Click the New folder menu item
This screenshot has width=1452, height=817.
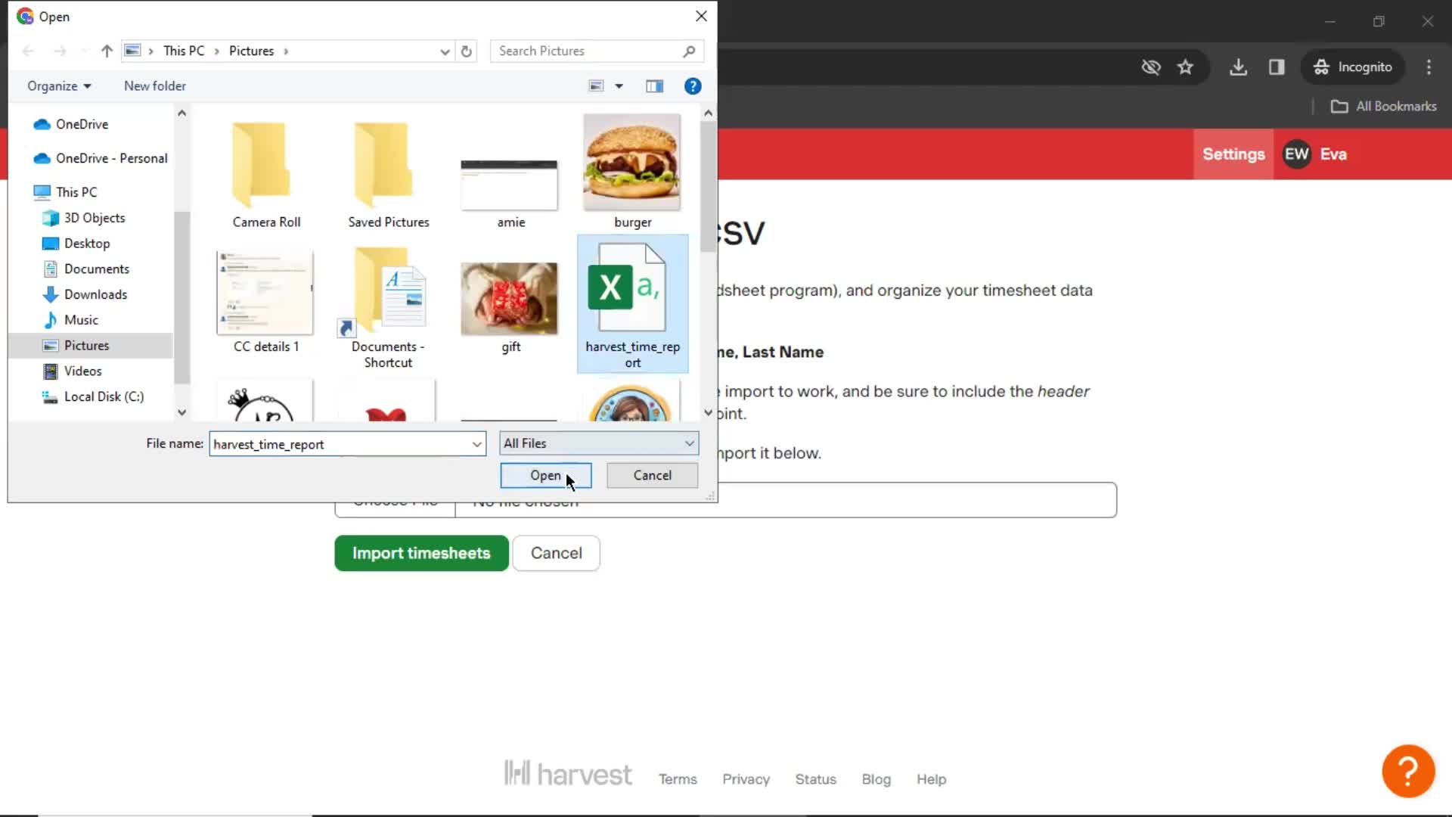point(156,85)
